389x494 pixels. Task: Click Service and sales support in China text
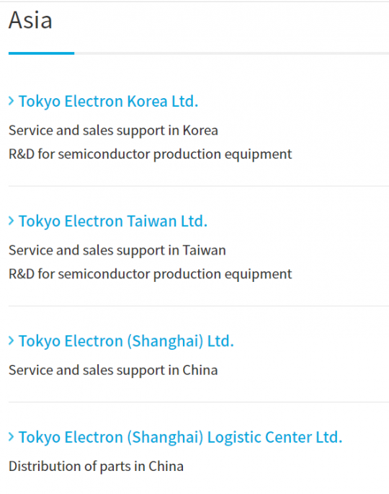click(x=113, y=370)
